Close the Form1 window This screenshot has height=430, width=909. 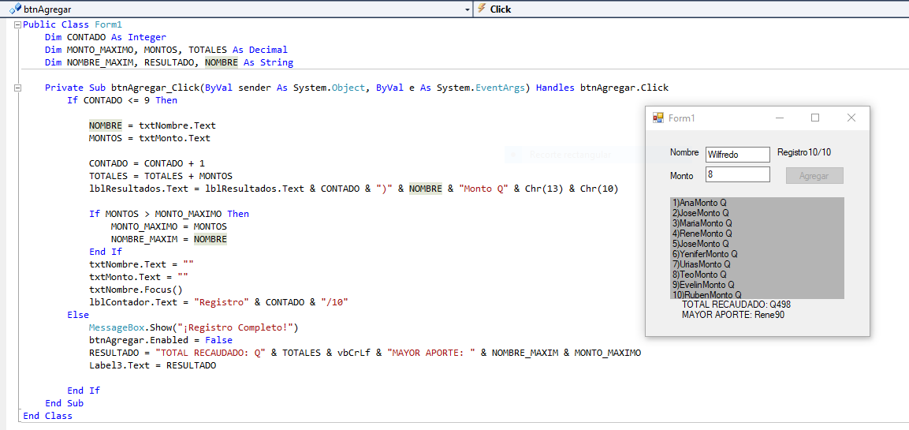851,118
